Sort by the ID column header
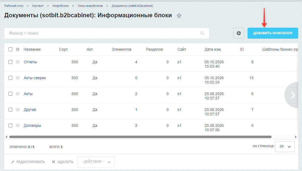The image size is (302, 171). (242, 49)
